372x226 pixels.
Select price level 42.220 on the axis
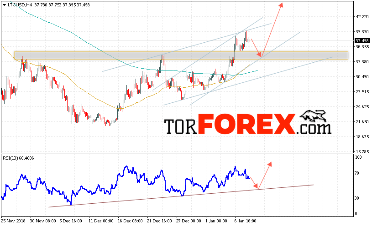pyautogui.click(x=362, y=17)
